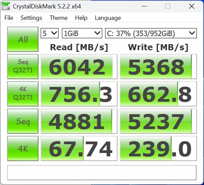Start the plain 4K test
The image size is (204, 185).
point(23,148)
